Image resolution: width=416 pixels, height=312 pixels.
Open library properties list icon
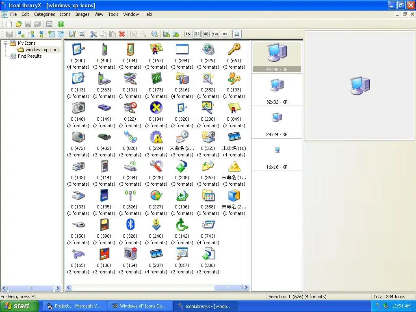[x=49, y=24]
